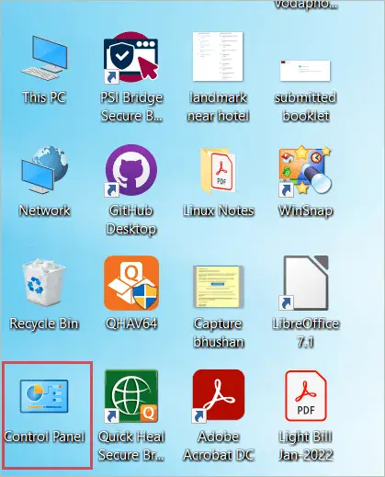Click the Light Bill Jan-2022 PDF icon
The width and height of the screenshot is (385, 477).
pyautogui.click(x=306, y=396)
